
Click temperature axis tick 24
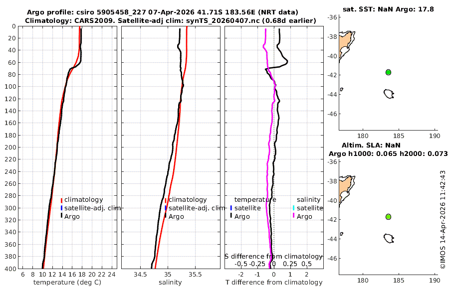pos(111,275)
